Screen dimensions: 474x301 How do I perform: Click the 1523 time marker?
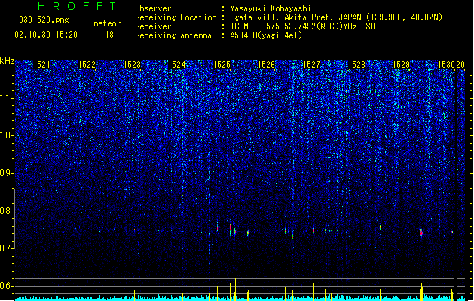click(x=132, y=65)
